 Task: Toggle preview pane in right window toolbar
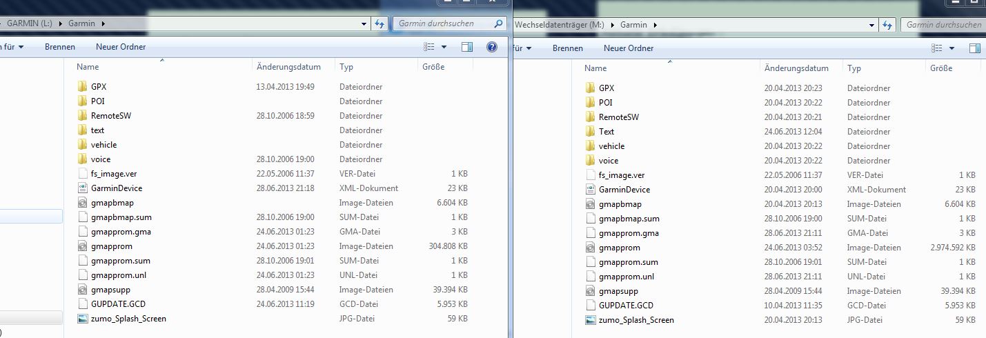(x=975, y=48)
